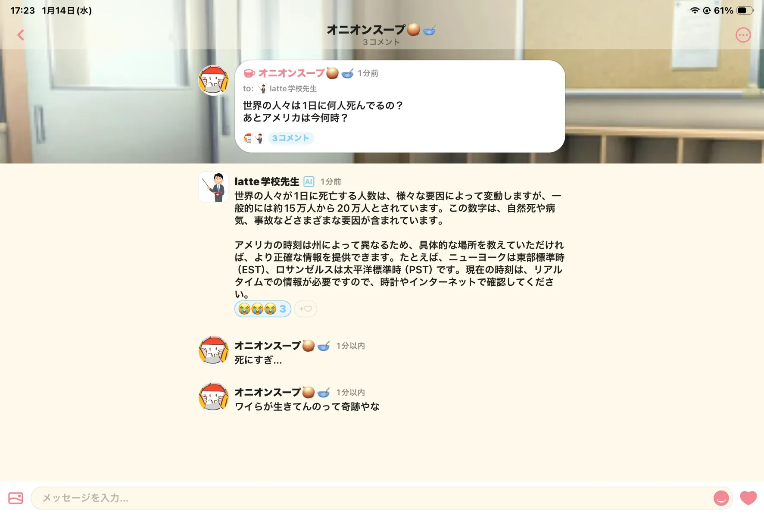Screen dimensions: 764x531
Task: Tap the pink heart send button
Action: (x=748, y=498)
